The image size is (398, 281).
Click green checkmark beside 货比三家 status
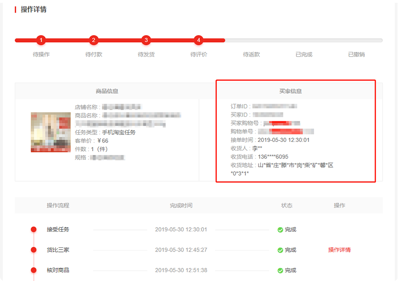280,250
